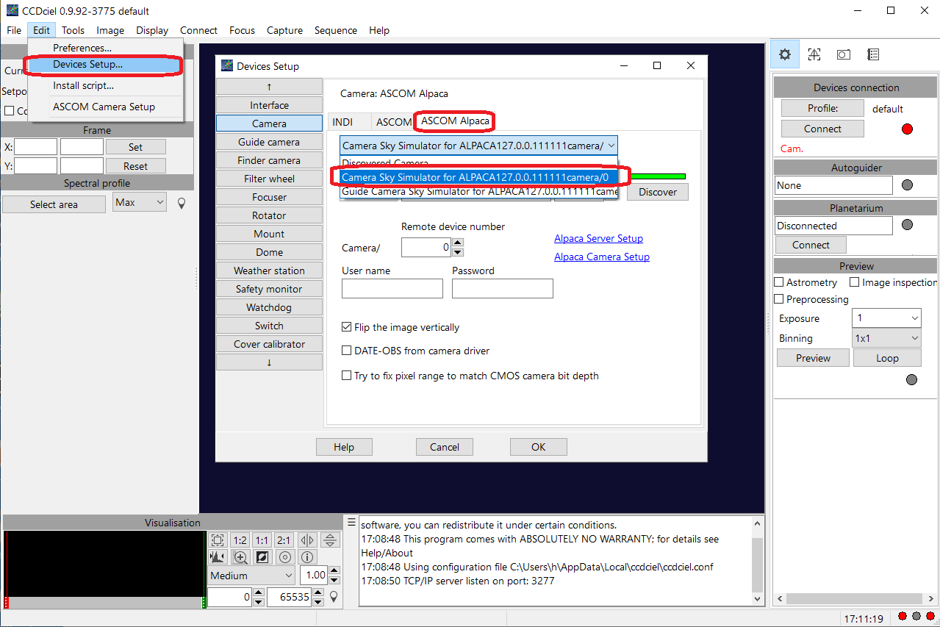Click the histogram icon in Visualisation panel
Screen dimensions: 940x627
click(218, 557)
